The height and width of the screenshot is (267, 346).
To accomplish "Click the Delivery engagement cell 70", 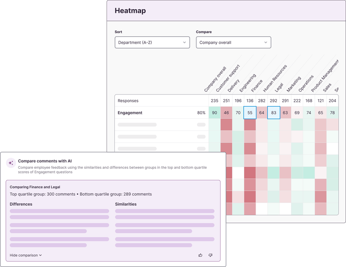I will (238, 113).
